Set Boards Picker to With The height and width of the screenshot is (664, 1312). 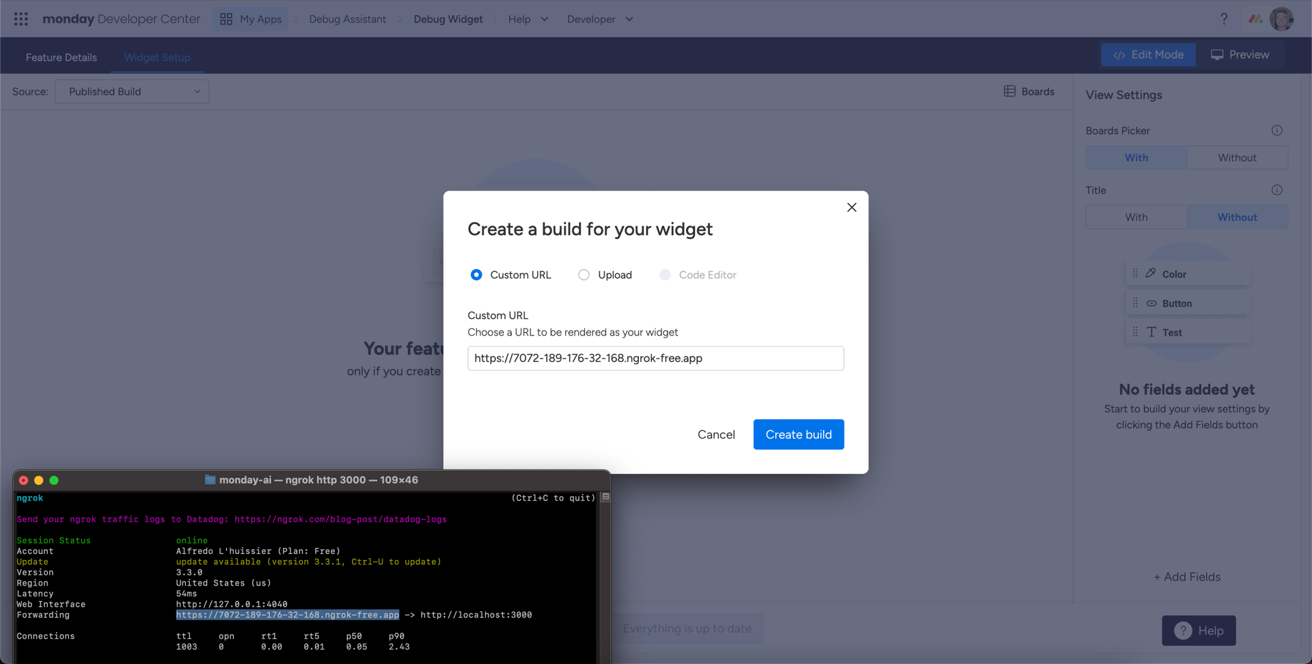(1136, 158)
